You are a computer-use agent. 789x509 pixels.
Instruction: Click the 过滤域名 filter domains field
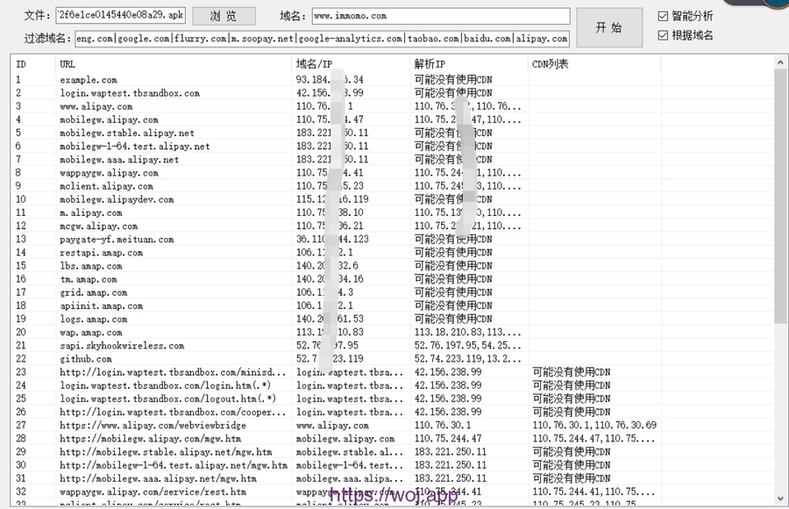coord(322,39)
